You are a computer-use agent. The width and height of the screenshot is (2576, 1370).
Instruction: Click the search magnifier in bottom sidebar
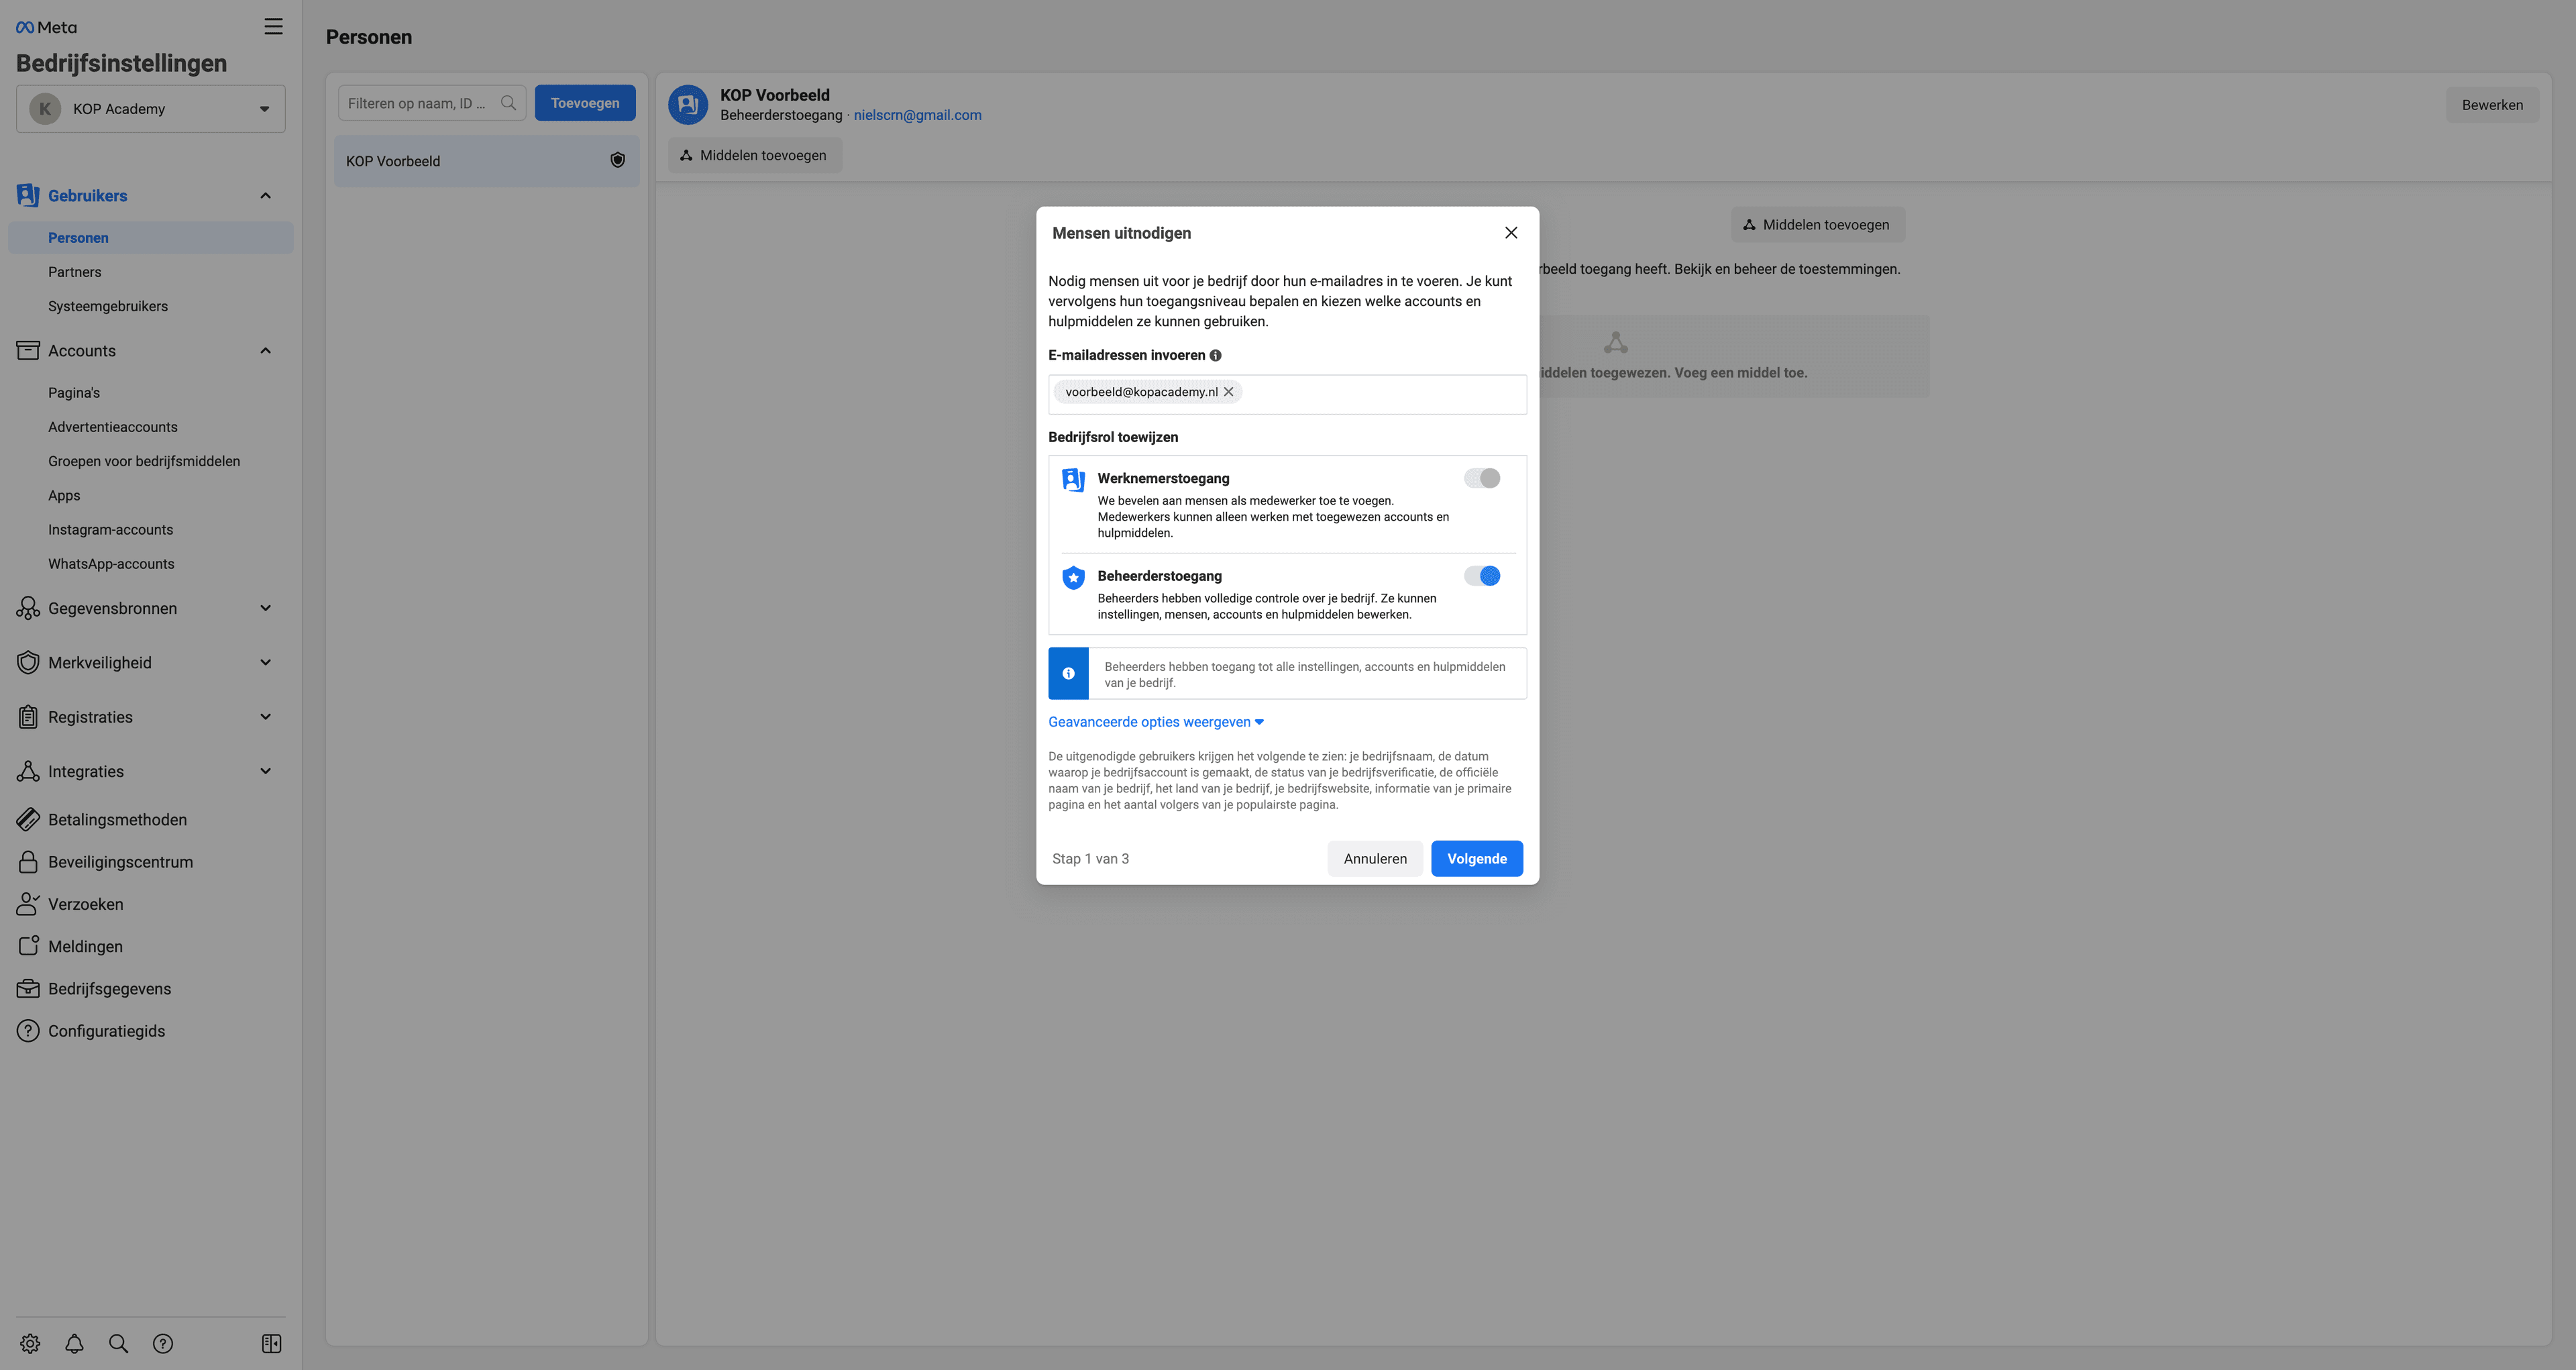click(118, 1343)
